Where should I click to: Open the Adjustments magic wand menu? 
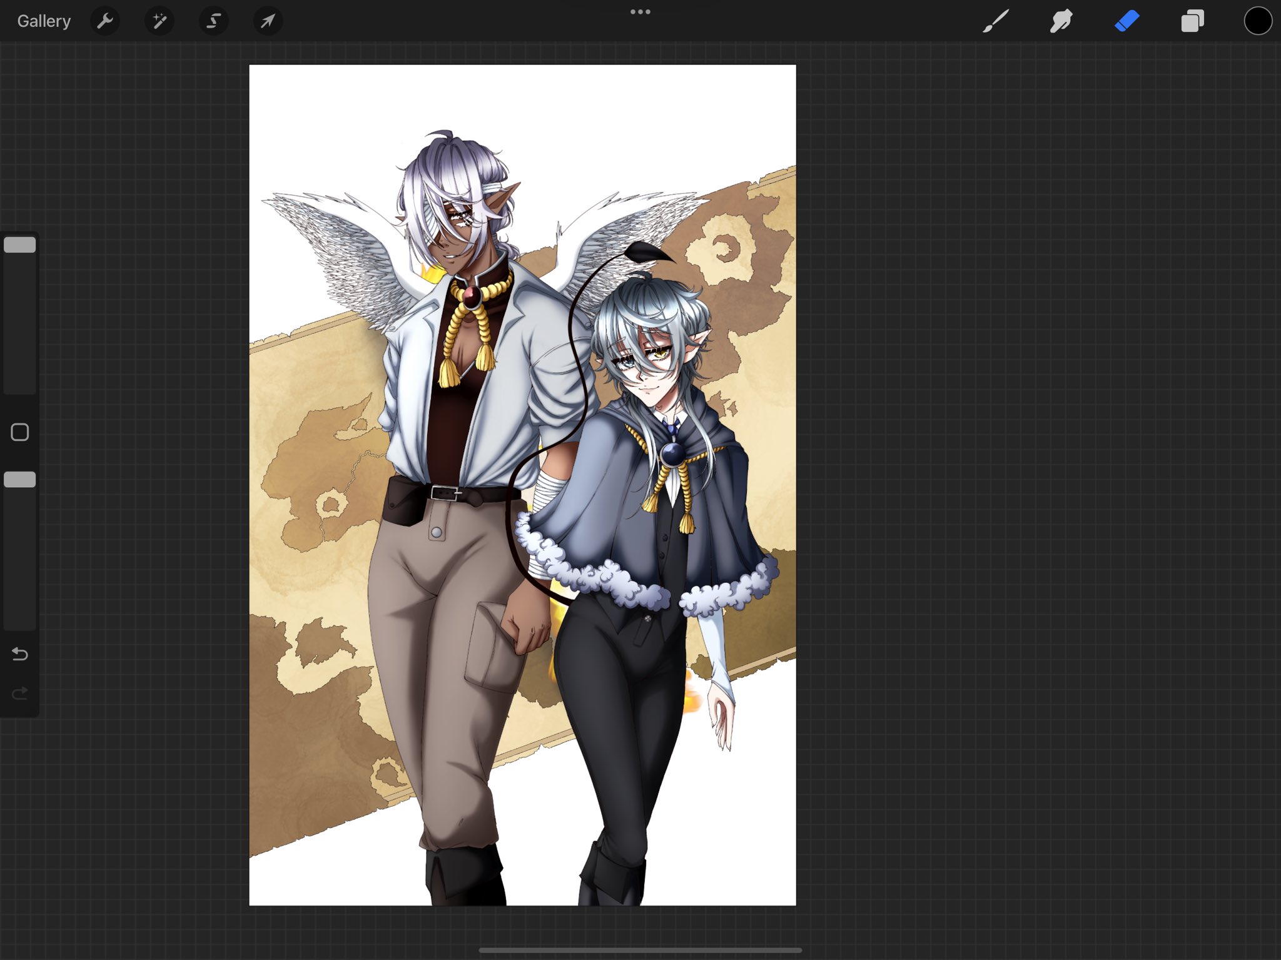click(159, 21)
